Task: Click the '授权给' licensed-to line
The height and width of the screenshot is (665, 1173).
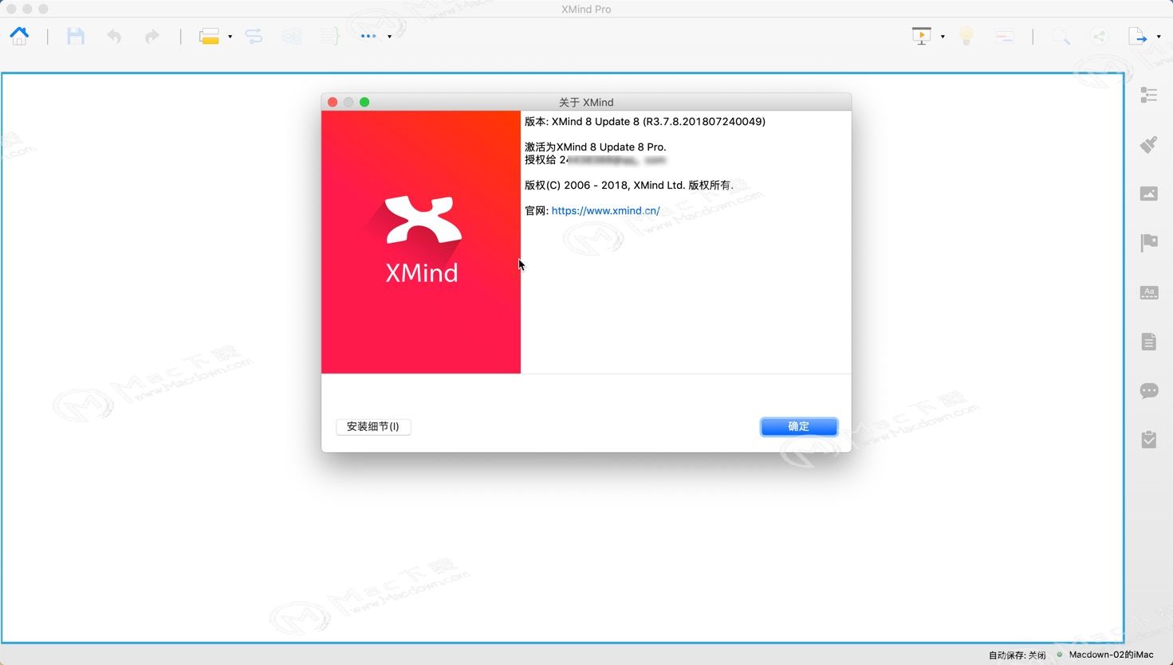Action: point(595,160)
